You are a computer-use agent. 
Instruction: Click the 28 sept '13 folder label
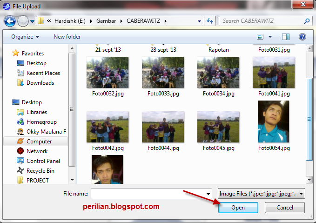coord(163,50)
